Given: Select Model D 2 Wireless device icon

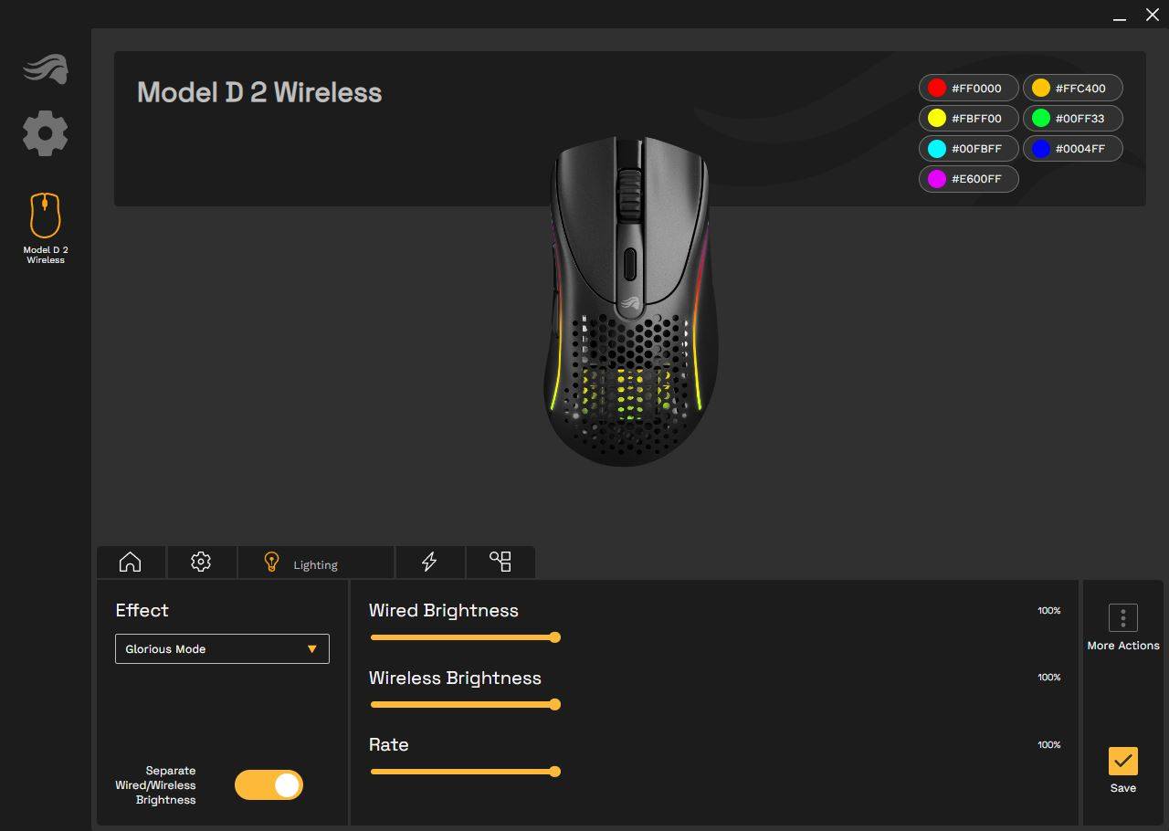Looking at the screenshot, I should [46, 215].
